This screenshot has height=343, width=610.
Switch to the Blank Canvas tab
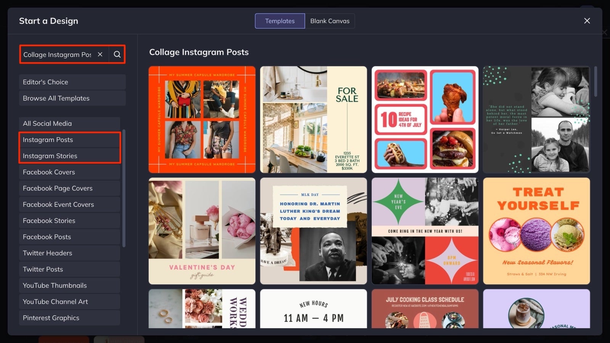click(x=330, y=21)
